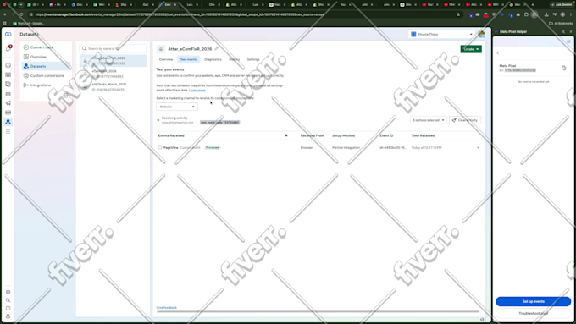Open the Meta logo home icon
Viewport: 576px width, 324px height.
pos(8,34)
